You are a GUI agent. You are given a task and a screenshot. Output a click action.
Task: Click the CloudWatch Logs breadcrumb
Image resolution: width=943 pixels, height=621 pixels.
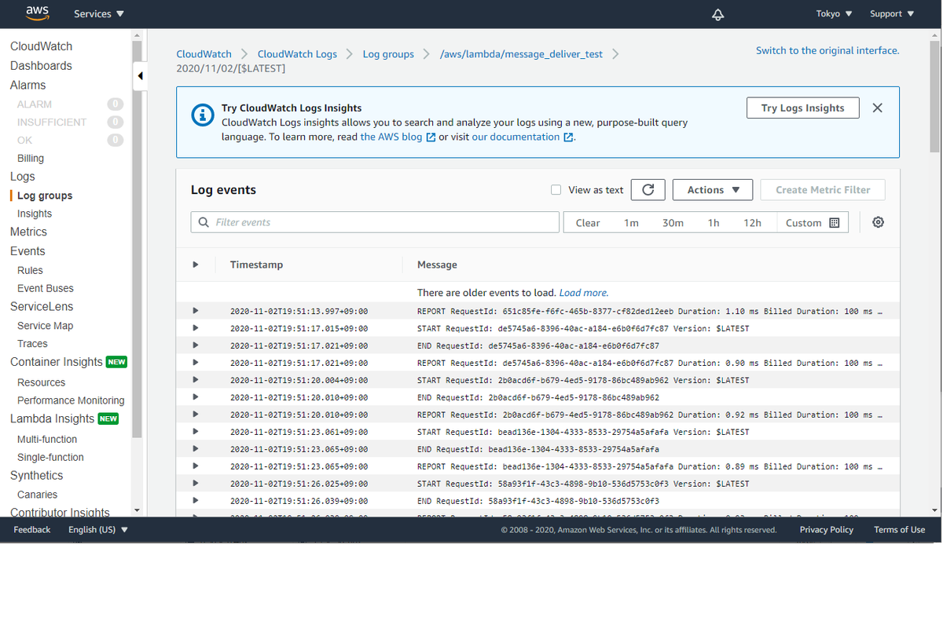[x=297, y=54]
